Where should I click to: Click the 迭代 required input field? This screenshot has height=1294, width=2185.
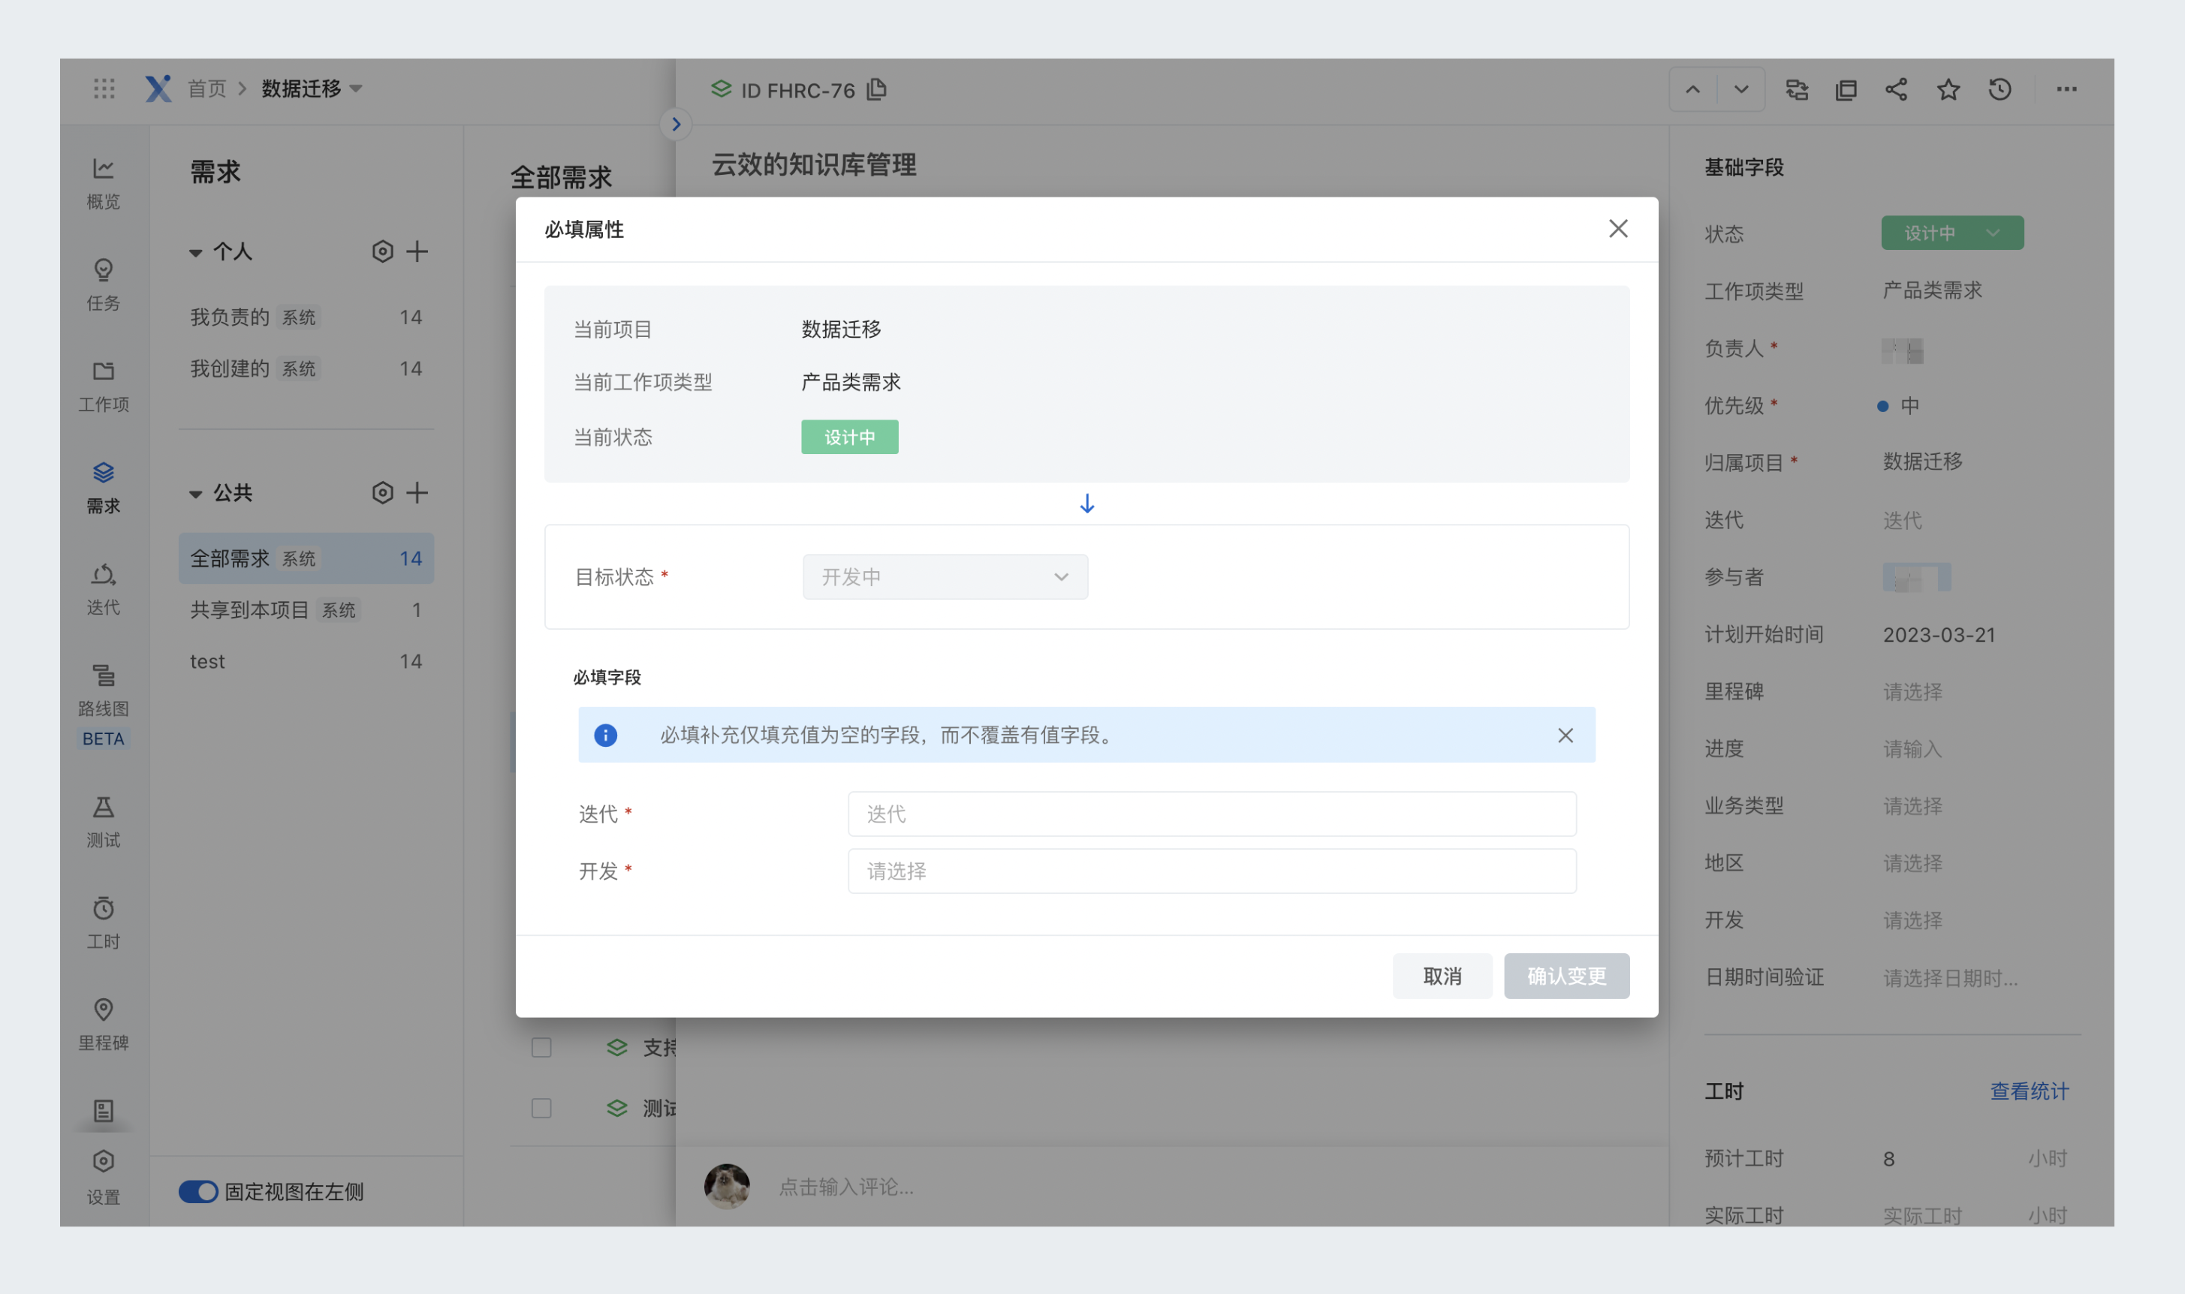(x=1212, y=814)
